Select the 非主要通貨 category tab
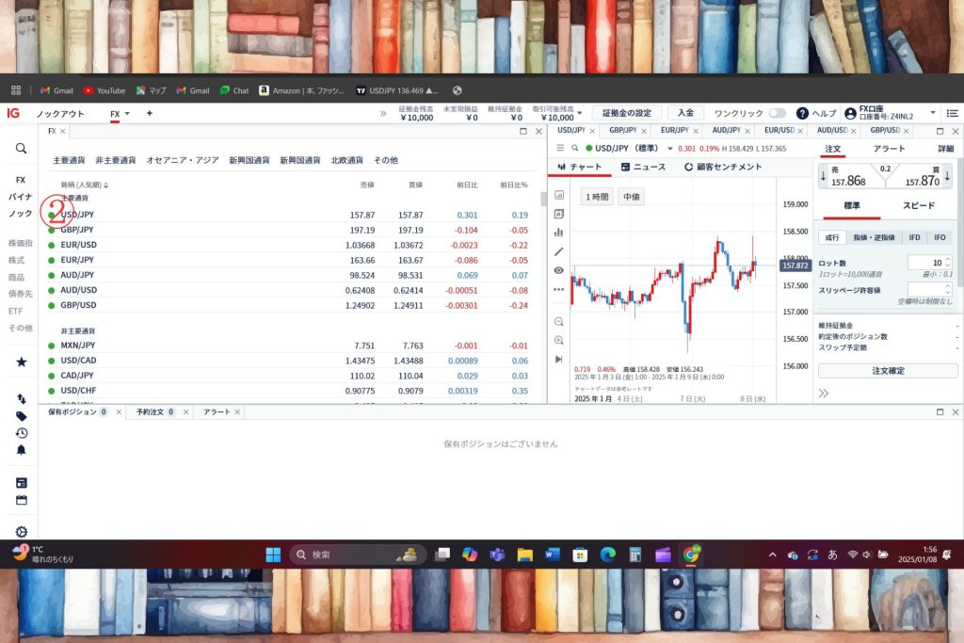This screenshot has height=643, width=964. coord(116,160)
